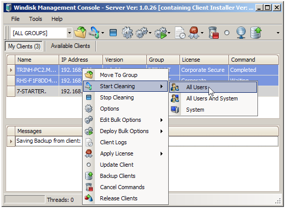Choose Cancel Commands in the context menu
The height and width of the screenshot is (209, 286).
(x=125, y=187)
